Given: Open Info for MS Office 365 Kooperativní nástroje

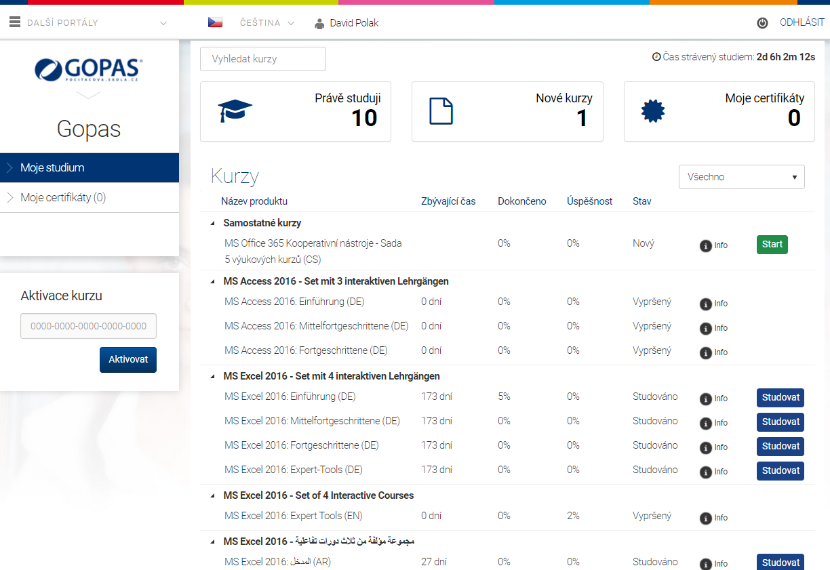Looking at the screenshot, I should coord(713,245).
